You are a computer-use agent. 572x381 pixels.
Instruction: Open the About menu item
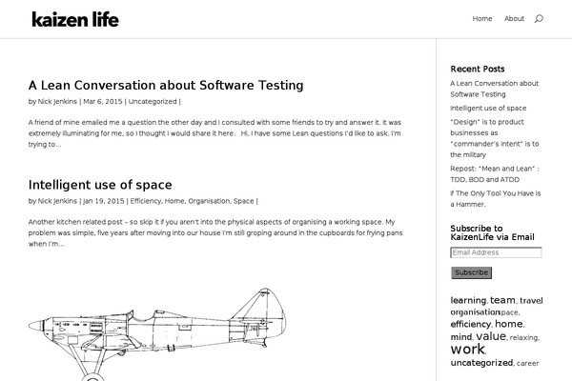tap(514, 19)
